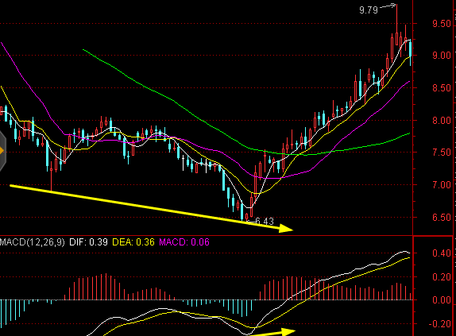Click the 0.40 label on MACD axis

coord(442,253)
